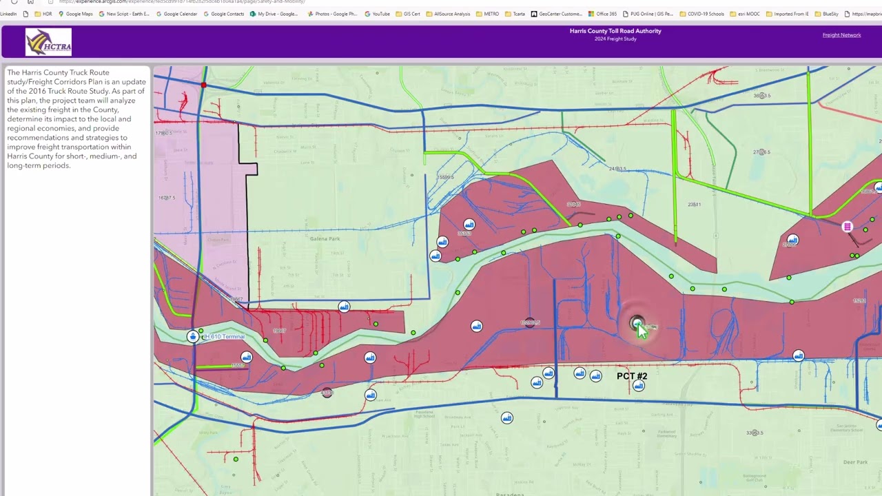The height and width of the screenshot is (496, 882).
Task: Click the purple list marker on the map
Action: (847, 227)
